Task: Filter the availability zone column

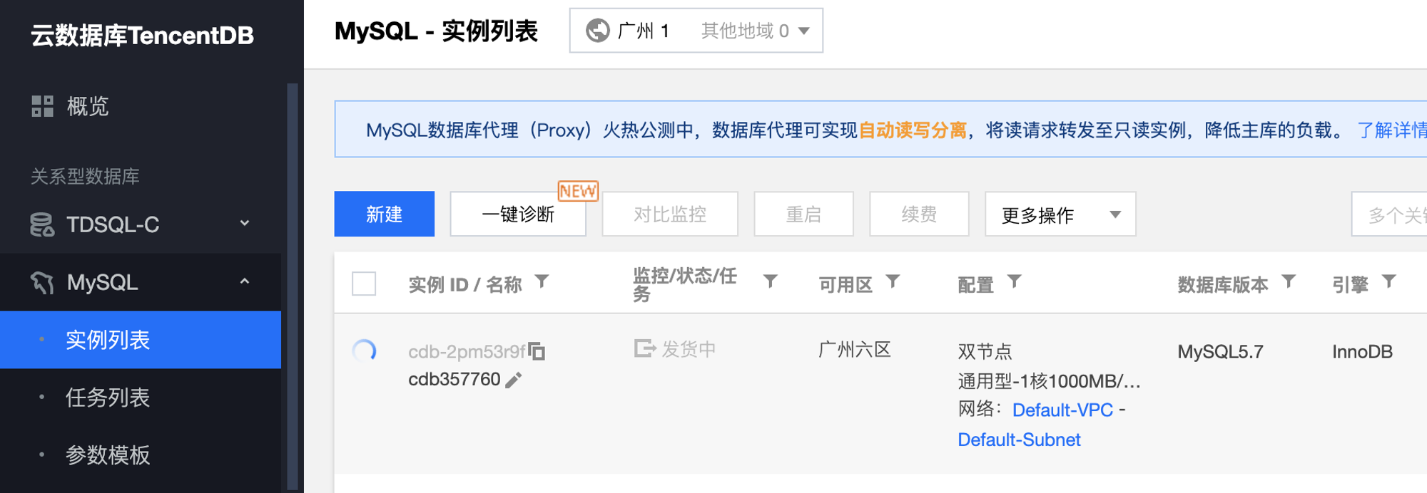Action: click(893, 282)
